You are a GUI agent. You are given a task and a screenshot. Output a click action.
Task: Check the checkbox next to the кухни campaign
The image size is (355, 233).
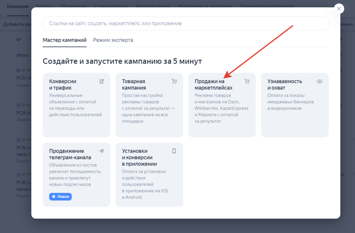[x=7, y=175]
